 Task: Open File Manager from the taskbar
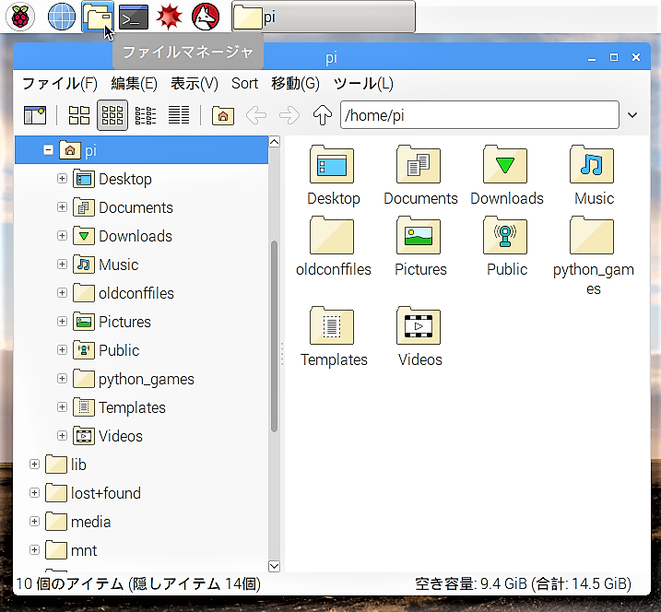[x=98, y=17]
